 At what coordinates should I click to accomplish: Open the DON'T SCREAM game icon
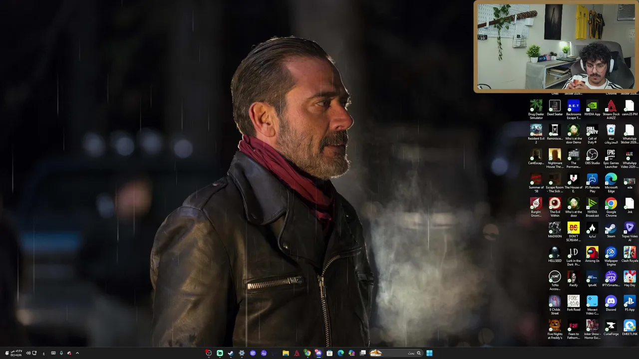(x=573, y=231)
